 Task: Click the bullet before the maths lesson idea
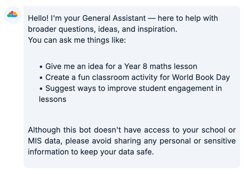41,67
